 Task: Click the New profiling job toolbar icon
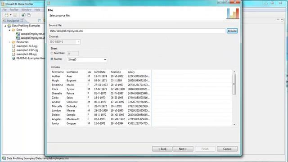(7, 15)
